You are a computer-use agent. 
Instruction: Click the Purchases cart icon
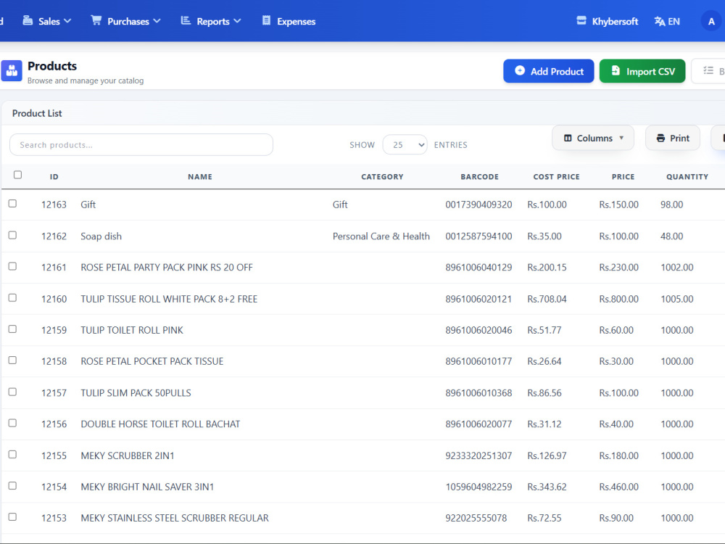tap(96, 20)
